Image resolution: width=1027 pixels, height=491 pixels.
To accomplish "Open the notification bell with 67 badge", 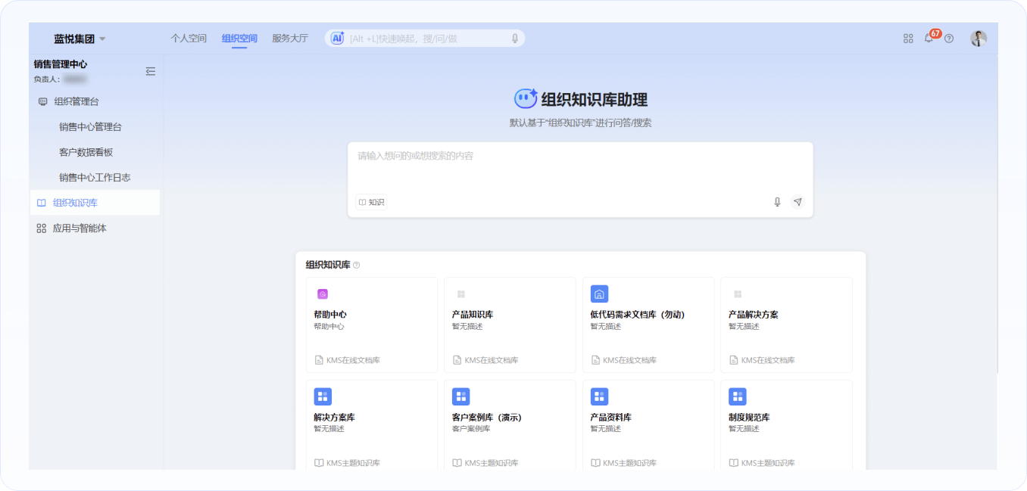I will click(x=929, y=39).
